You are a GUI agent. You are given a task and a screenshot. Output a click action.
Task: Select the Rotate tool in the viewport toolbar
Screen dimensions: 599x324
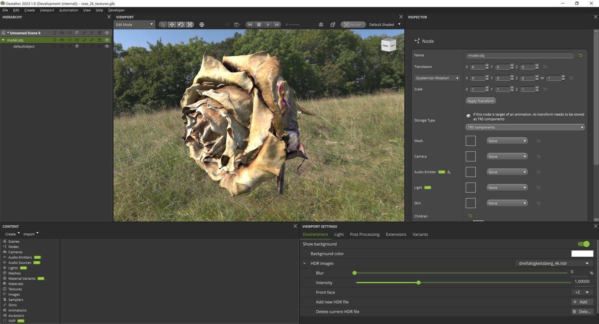click(180, 24)
